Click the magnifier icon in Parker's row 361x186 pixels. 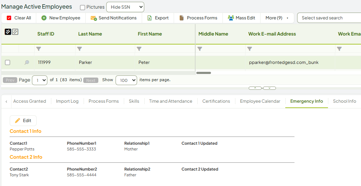point(27,62)
